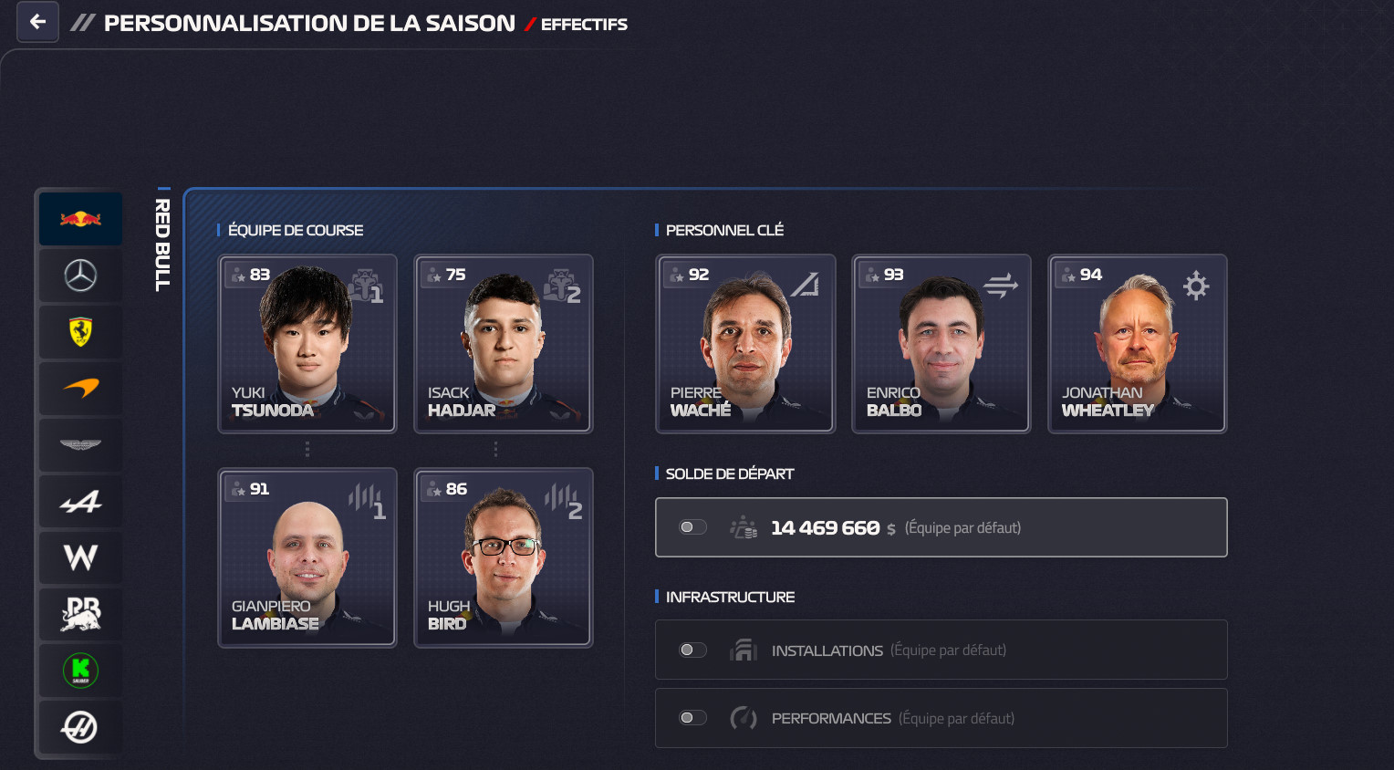This screenshot has width=1394, height=770.
Task: Choose the McLaren team icon
Action: coord(80,389)
